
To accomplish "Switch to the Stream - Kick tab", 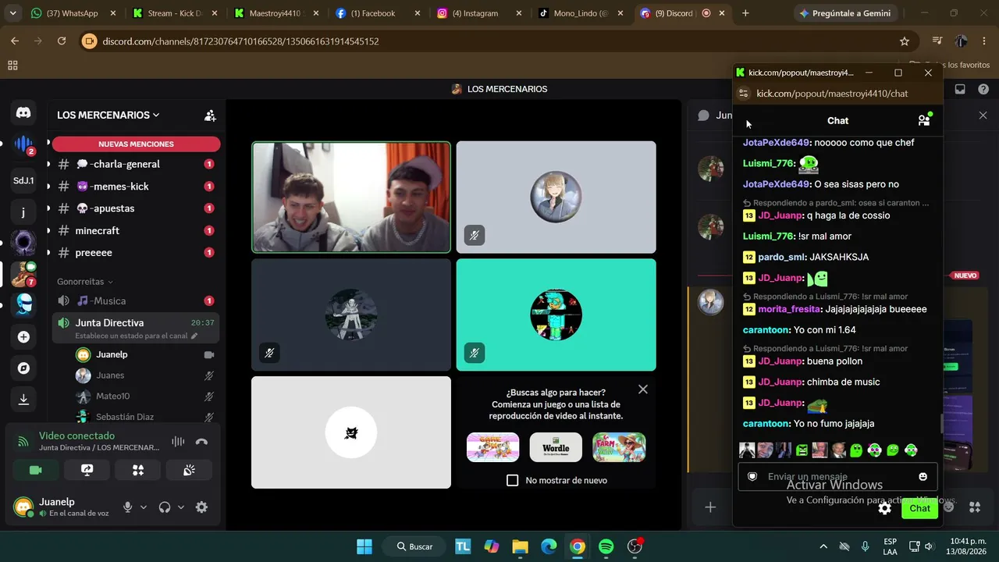I will (173, 13).
